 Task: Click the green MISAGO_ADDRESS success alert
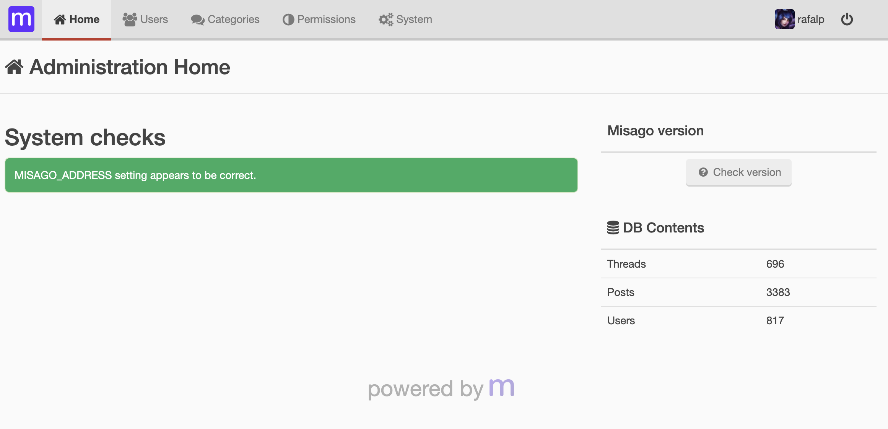pyautogui.click(x=291, y=175)
